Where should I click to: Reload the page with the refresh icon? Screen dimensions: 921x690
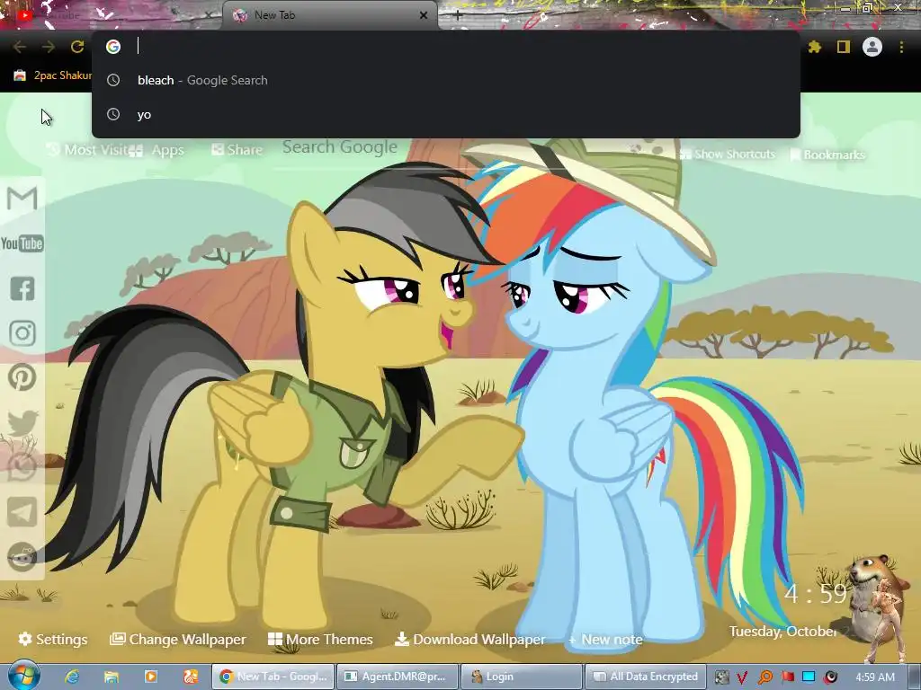click(x=77, y=47)
